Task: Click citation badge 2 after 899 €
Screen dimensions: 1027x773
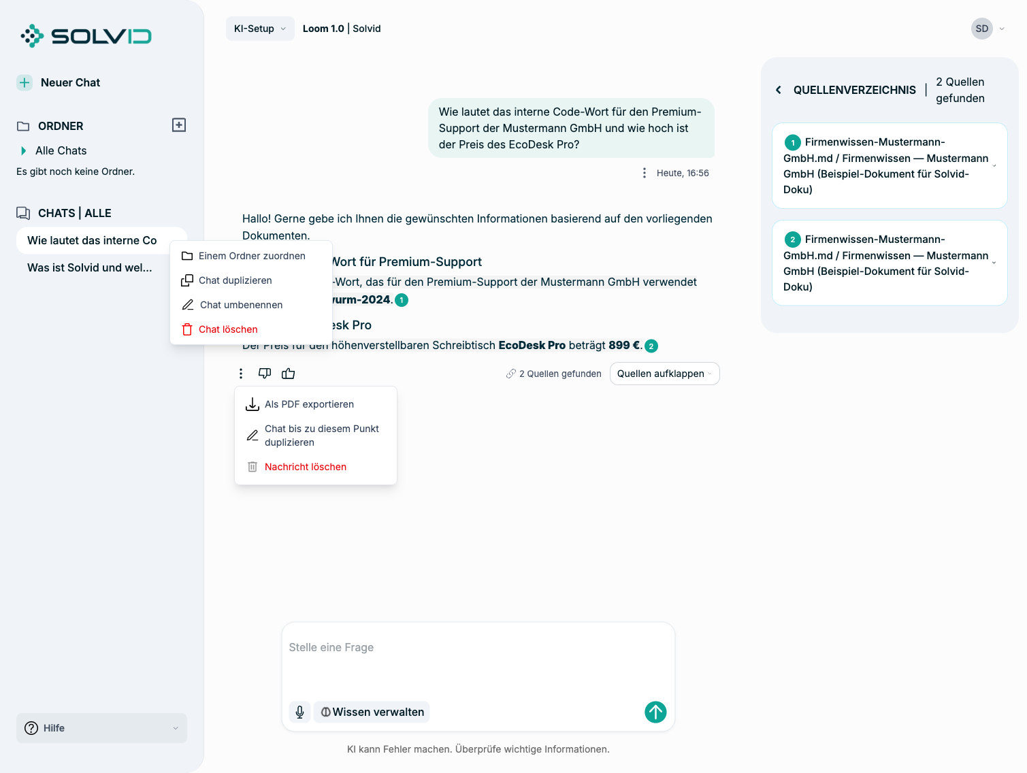Action: point(651,346)
